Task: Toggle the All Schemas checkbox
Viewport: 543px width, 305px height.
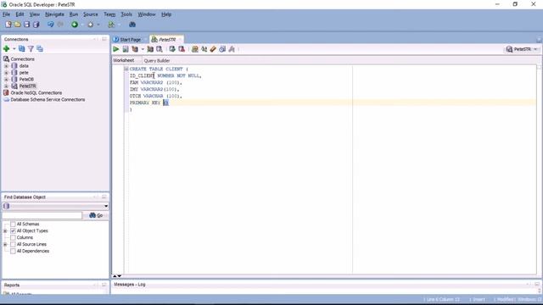Action: [13, 224]
